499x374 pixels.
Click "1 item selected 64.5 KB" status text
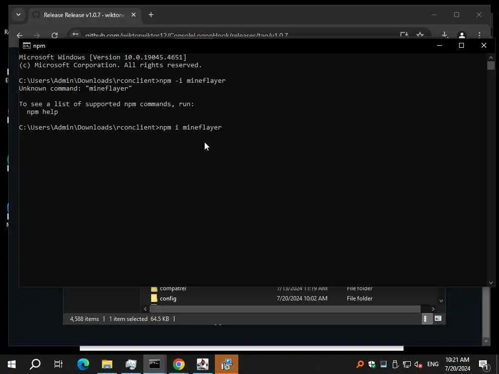tap(139, 318)
